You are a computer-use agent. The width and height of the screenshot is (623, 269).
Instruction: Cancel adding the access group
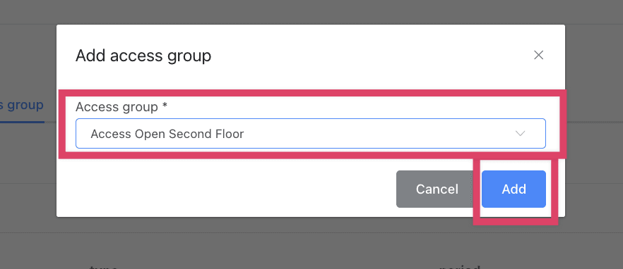tap(437, 189)
